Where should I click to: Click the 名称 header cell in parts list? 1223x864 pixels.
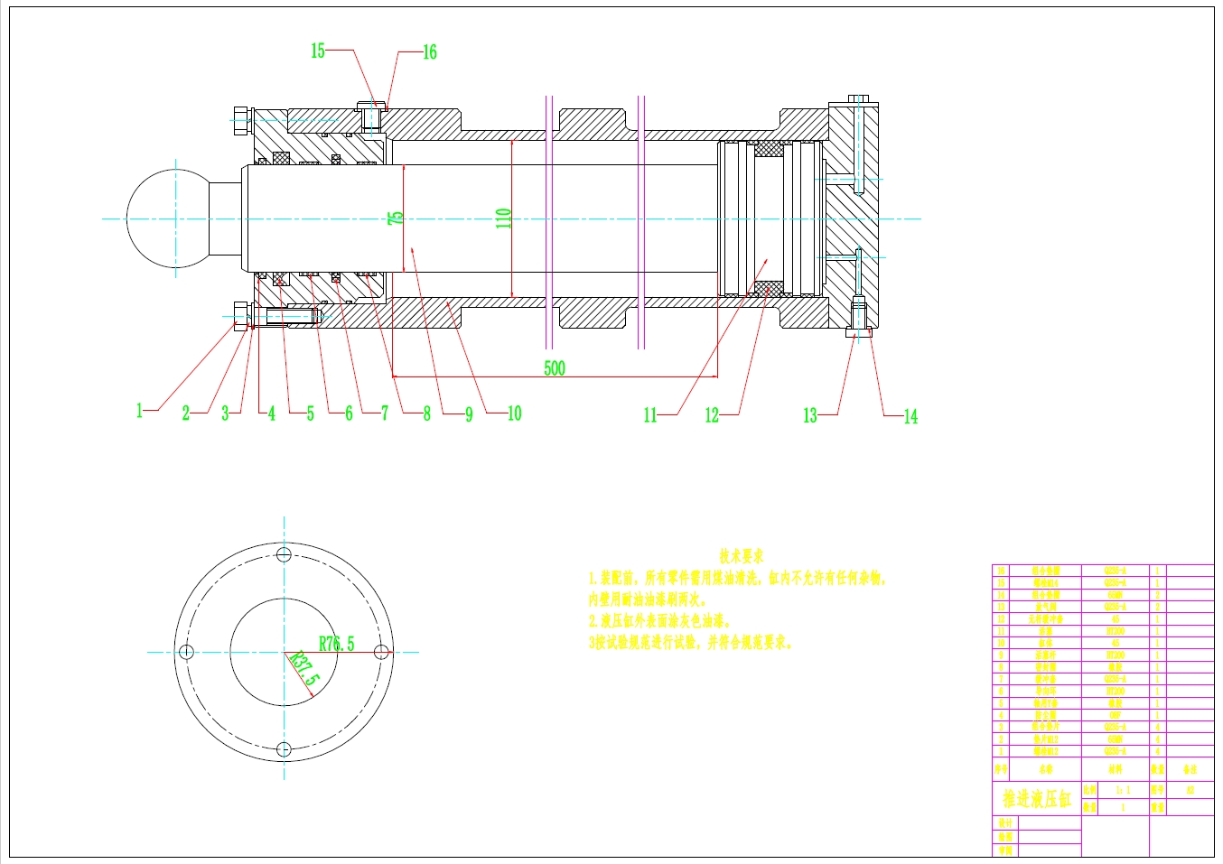click(1046, 770)
